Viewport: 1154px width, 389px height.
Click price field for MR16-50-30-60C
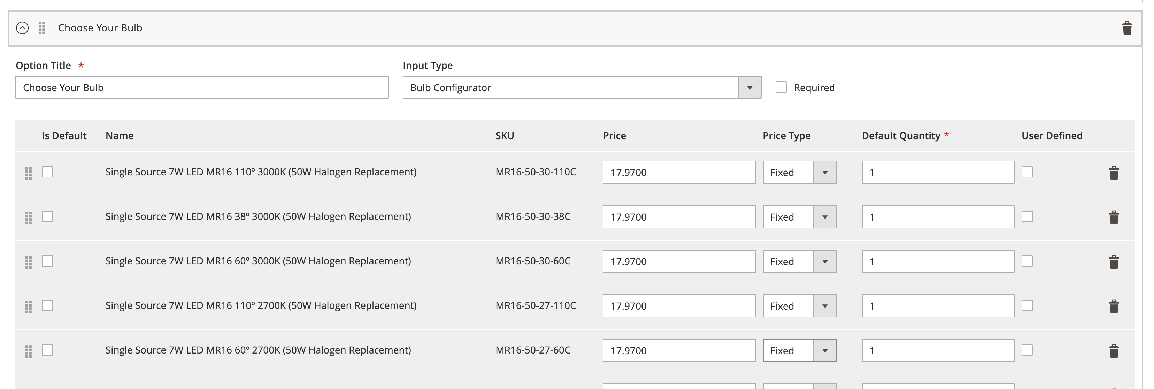(679, 262)
